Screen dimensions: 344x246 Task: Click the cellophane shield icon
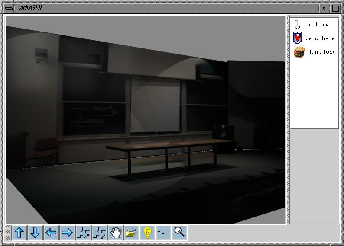(x=297, y=38)
